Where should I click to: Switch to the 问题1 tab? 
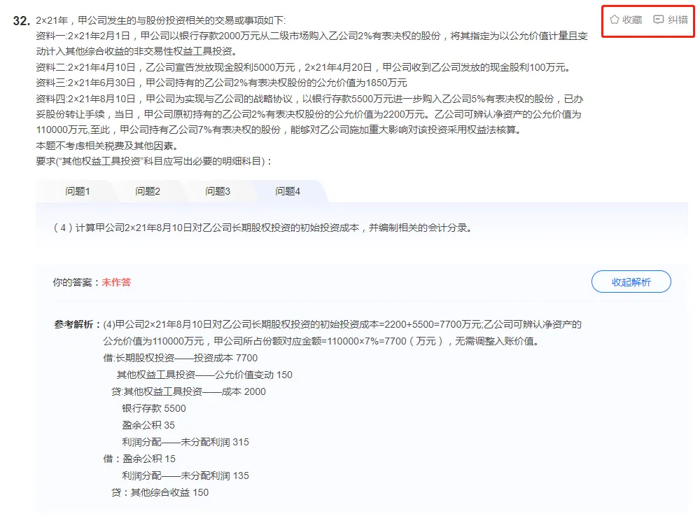click(x=78, y=191)
